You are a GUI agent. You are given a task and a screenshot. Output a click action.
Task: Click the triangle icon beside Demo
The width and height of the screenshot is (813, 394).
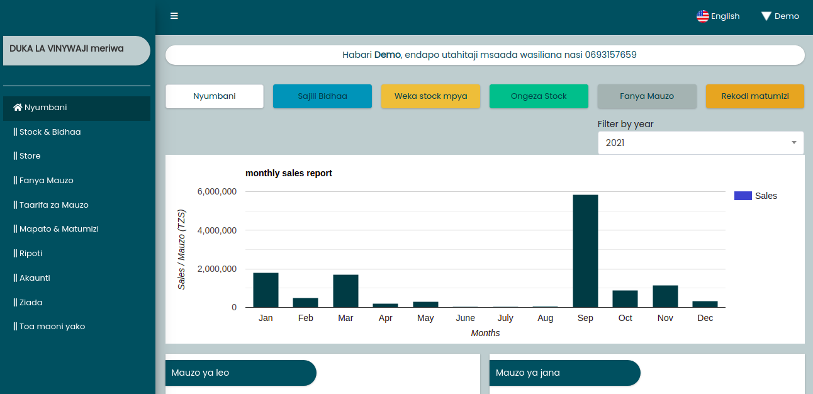click(766, 16)
